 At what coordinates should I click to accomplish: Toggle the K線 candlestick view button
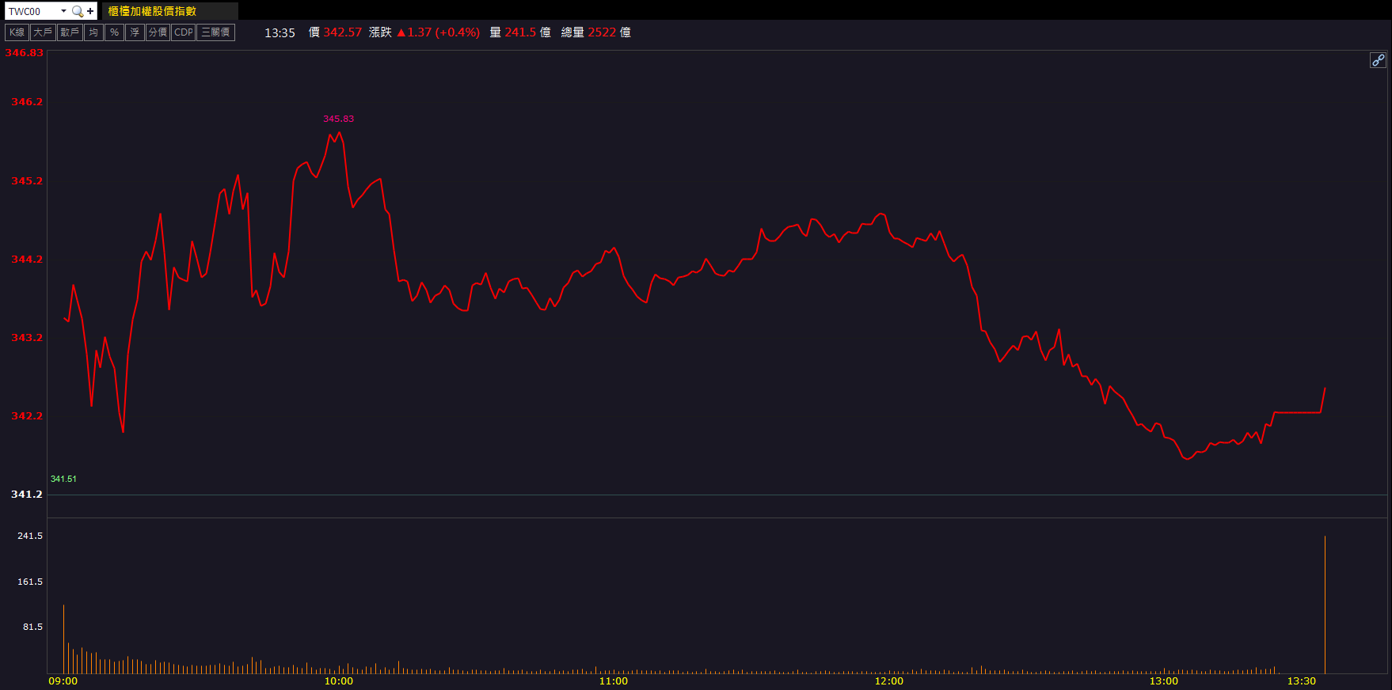point(17,32)
